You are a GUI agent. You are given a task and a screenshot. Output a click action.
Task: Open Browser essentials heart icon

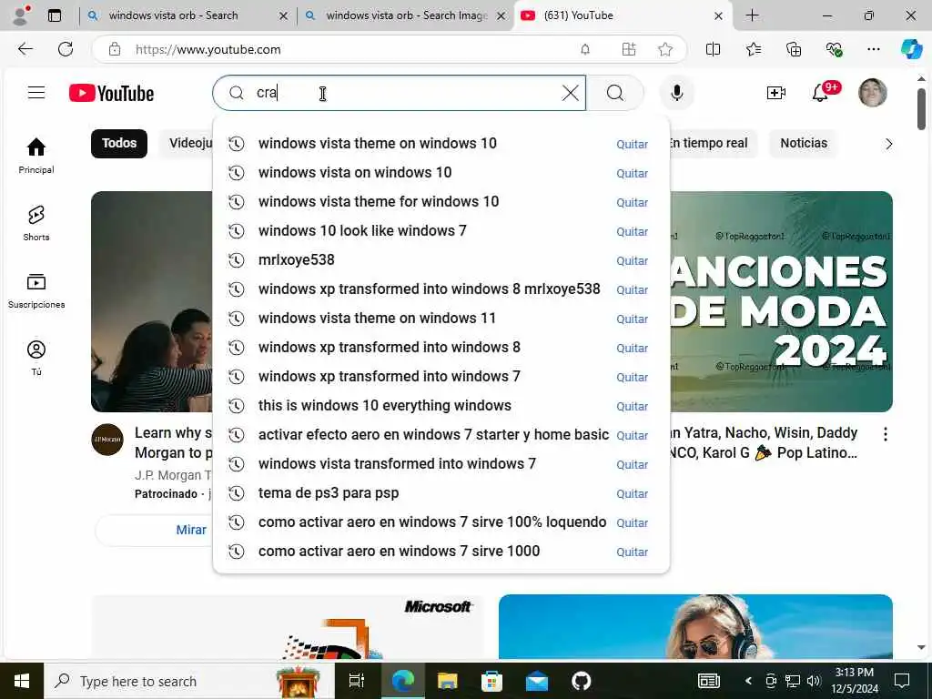click(834, 49)
